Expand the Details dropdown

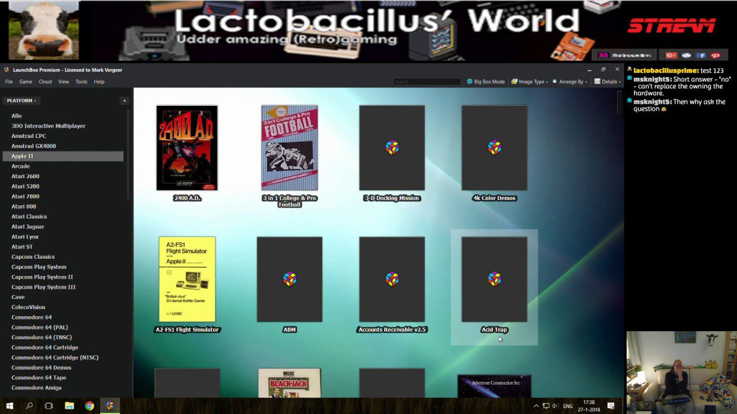pos(607,82)
